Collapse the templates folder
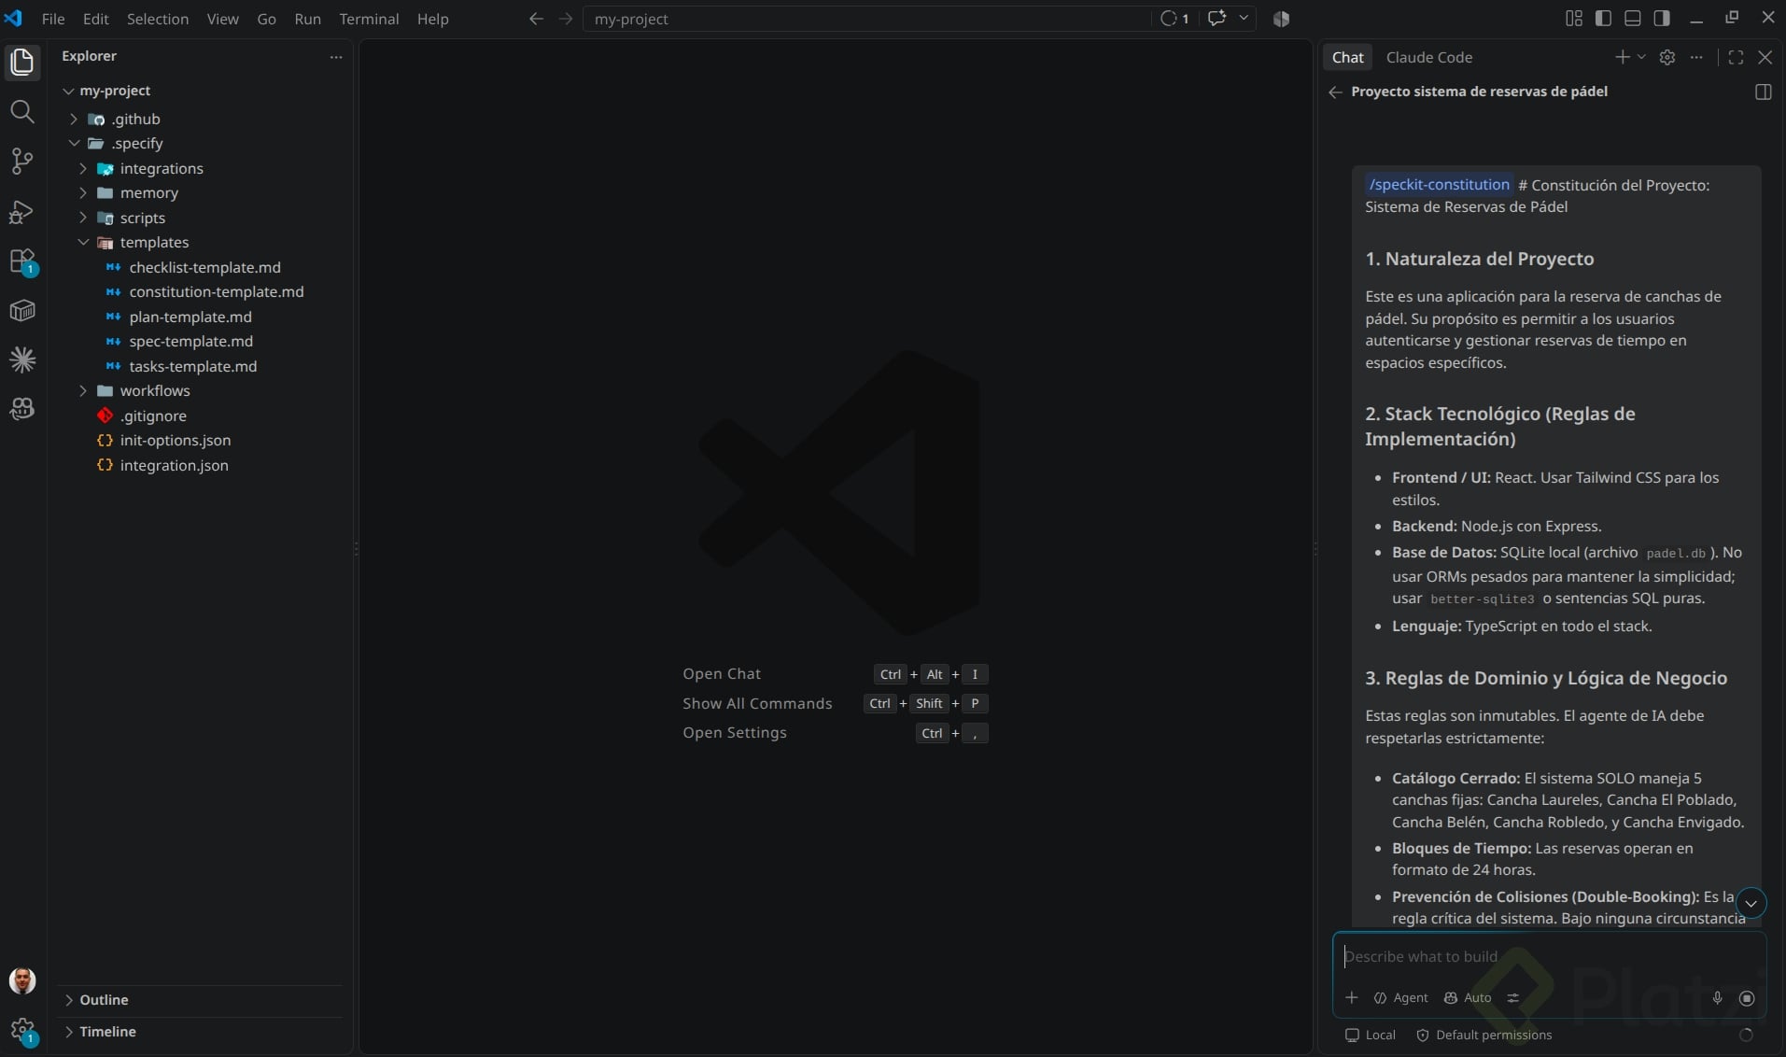 154,243
